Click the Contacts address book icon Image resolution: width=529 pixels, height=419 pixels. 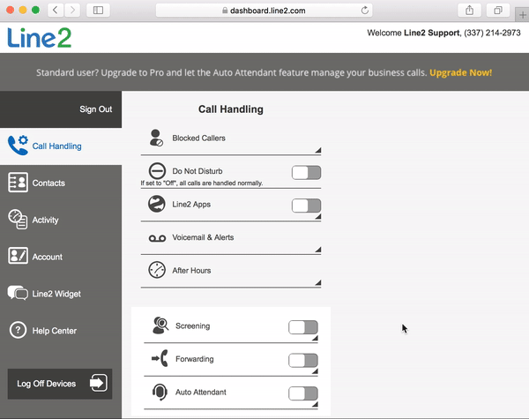coord(18,183)
